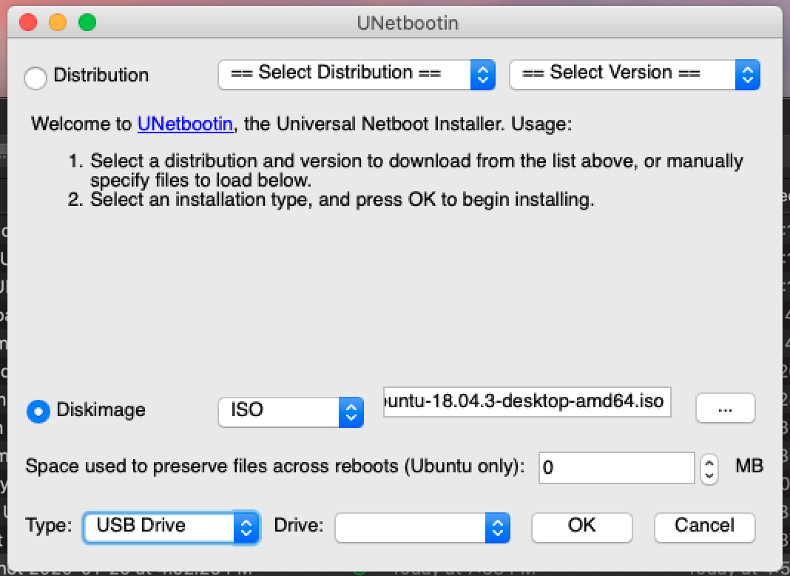Close the UNetbootin window with the red button
Viewport: 790px width, 576px height.
[x=28, y=23]
